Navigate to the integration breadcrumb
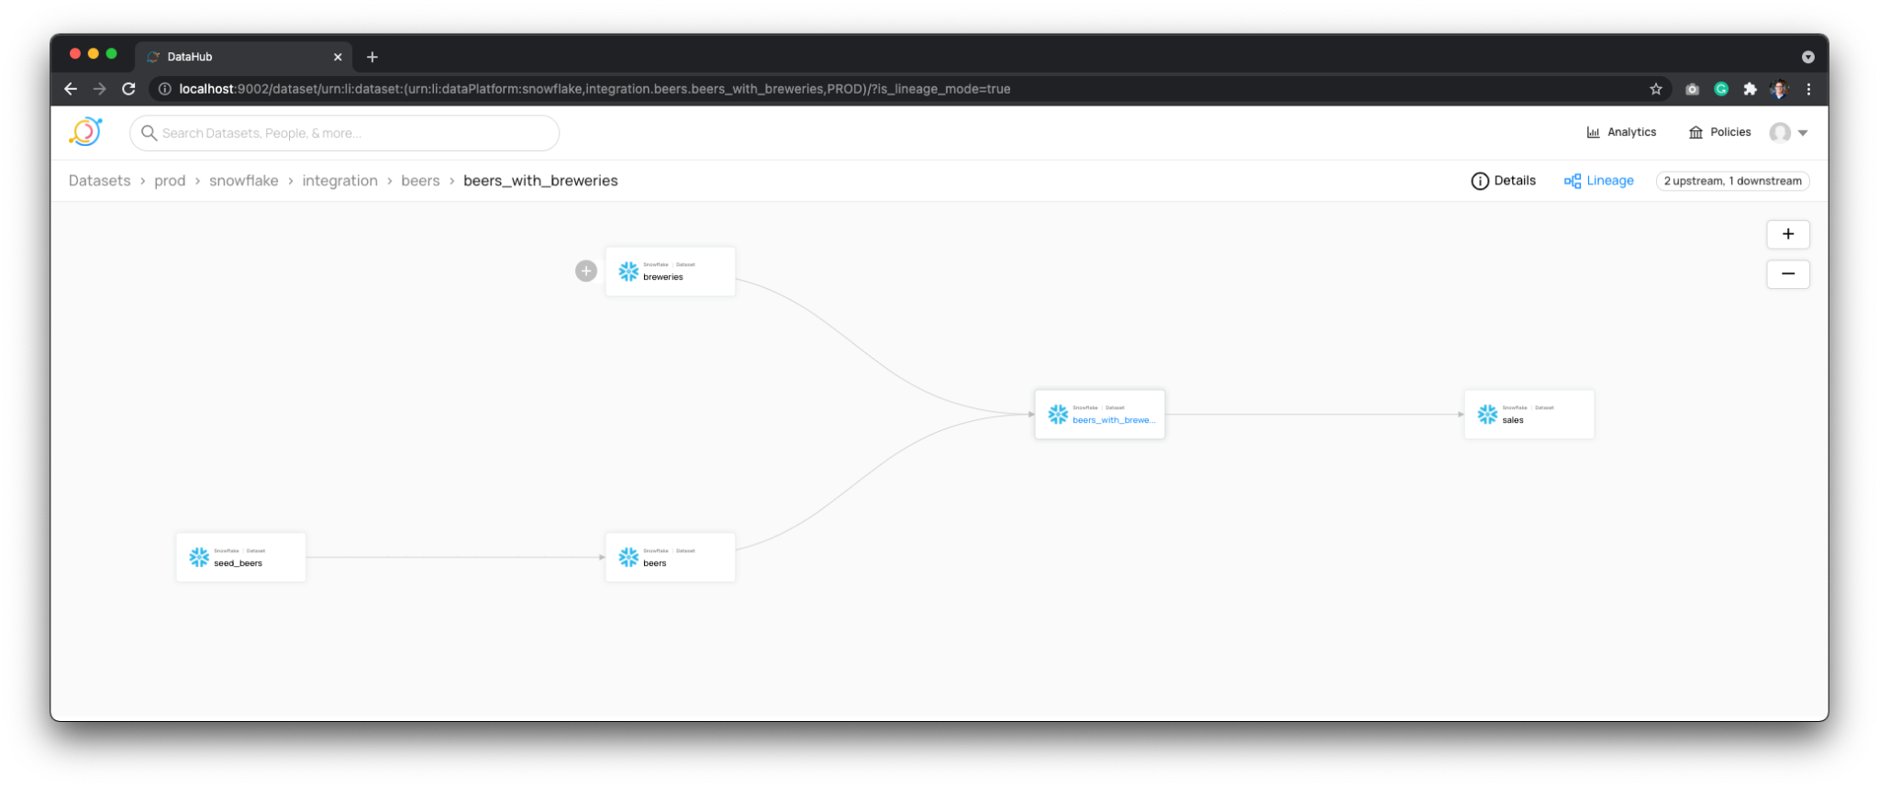Image resolution: width=1879 pixels, height=788 pixels. tap(339, 181)
